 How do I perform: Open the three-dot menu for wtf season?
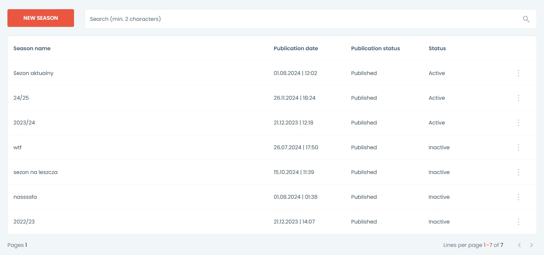(x=518, y=147)
